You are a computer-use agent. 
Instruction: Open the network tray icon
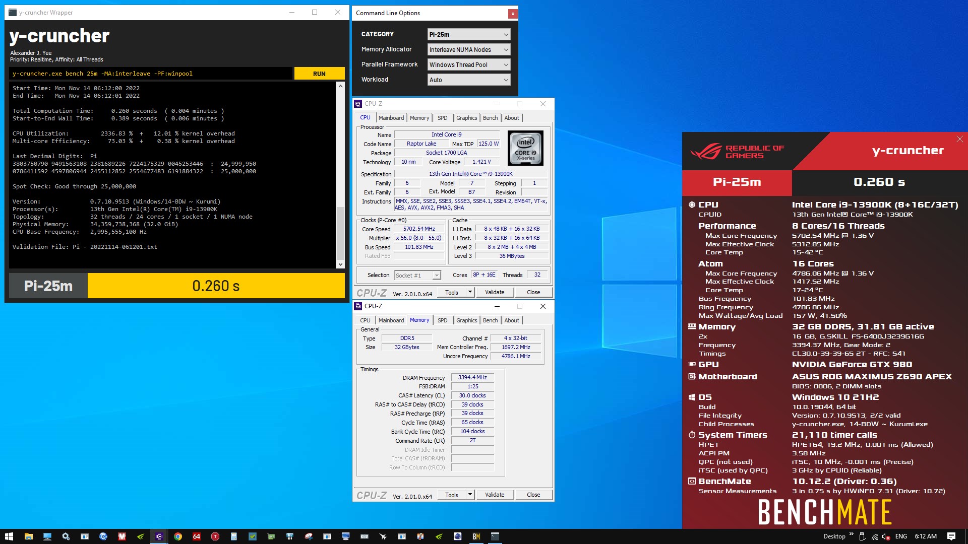click(874, 536)
